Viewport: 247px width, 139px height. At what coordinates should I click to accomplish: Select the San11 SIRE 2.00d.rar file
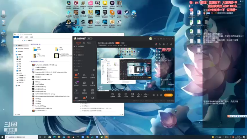tap(40, 111)
